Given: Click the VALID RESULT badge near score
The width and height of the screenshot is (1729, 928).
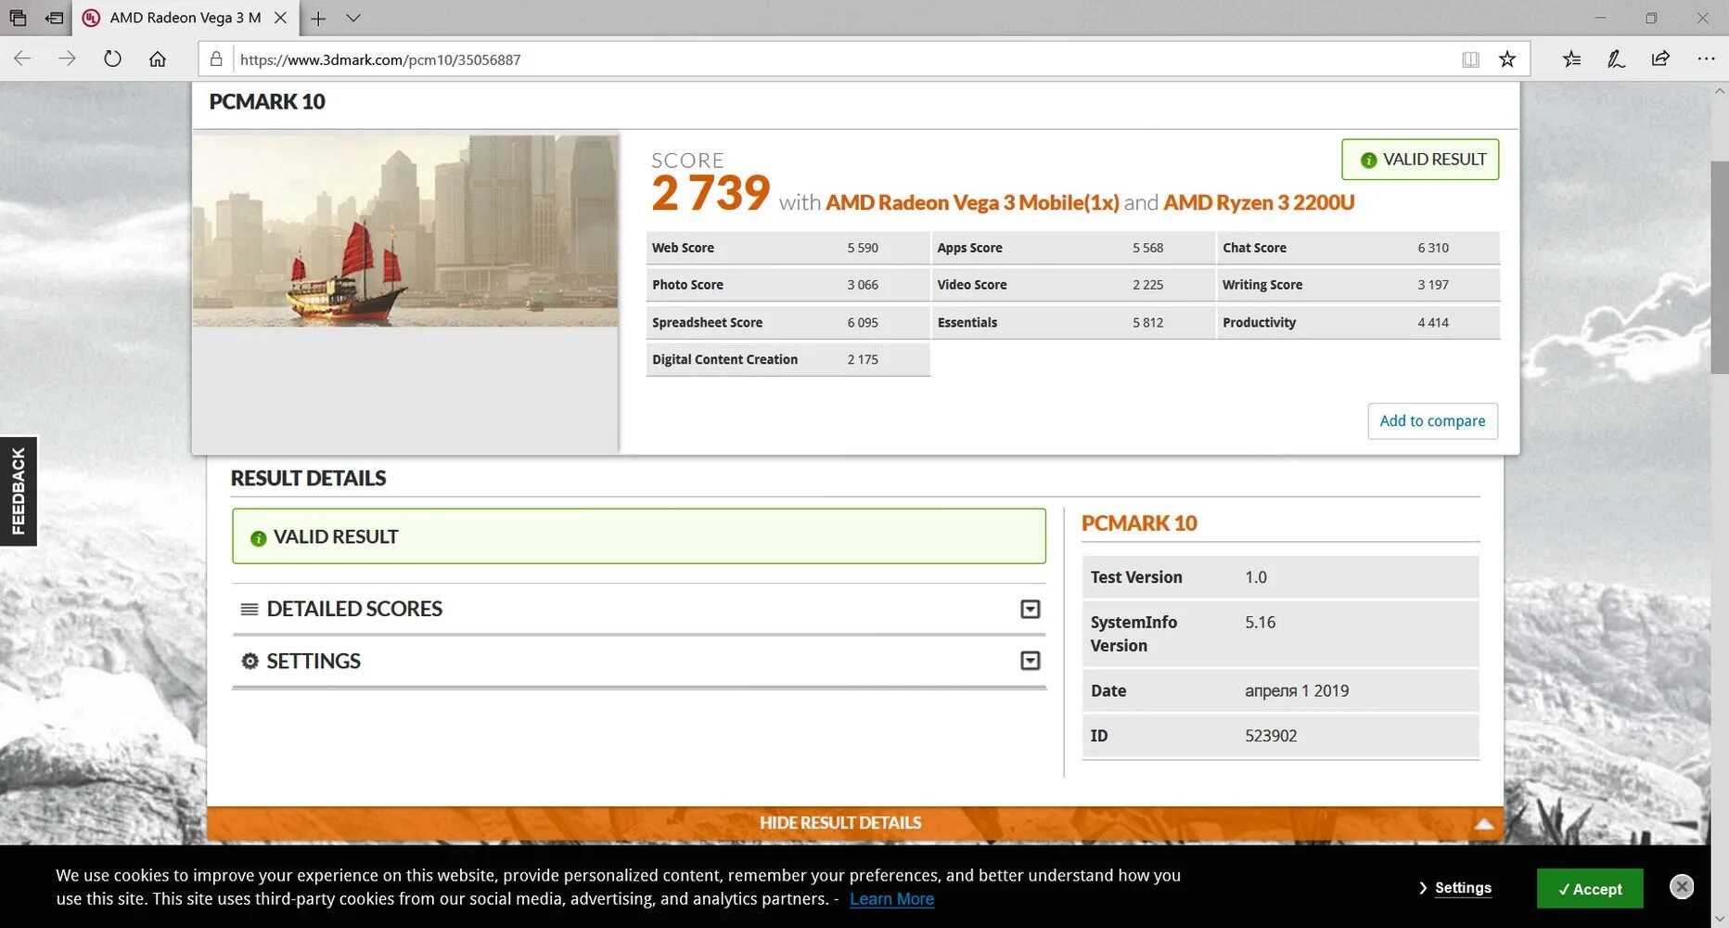Looking at the screenshot, I should [x=1420, y=160].
